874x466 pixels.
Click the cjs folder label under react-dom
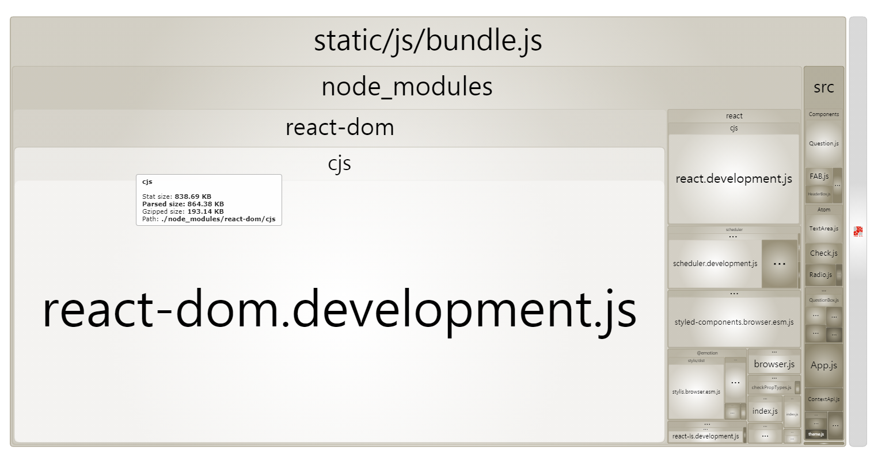[x=340, y=164]
